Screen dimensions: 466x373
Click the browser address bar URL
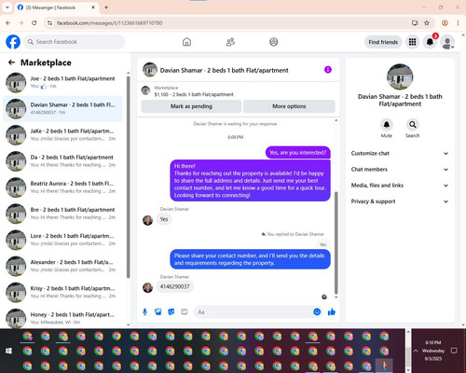tap(109, 23)
